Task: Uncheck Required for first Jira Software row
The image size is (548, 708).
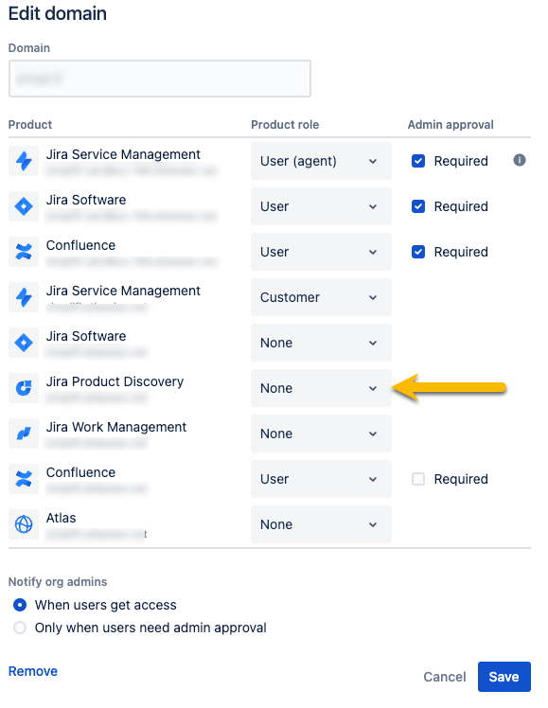Action: tap(418, 206)
